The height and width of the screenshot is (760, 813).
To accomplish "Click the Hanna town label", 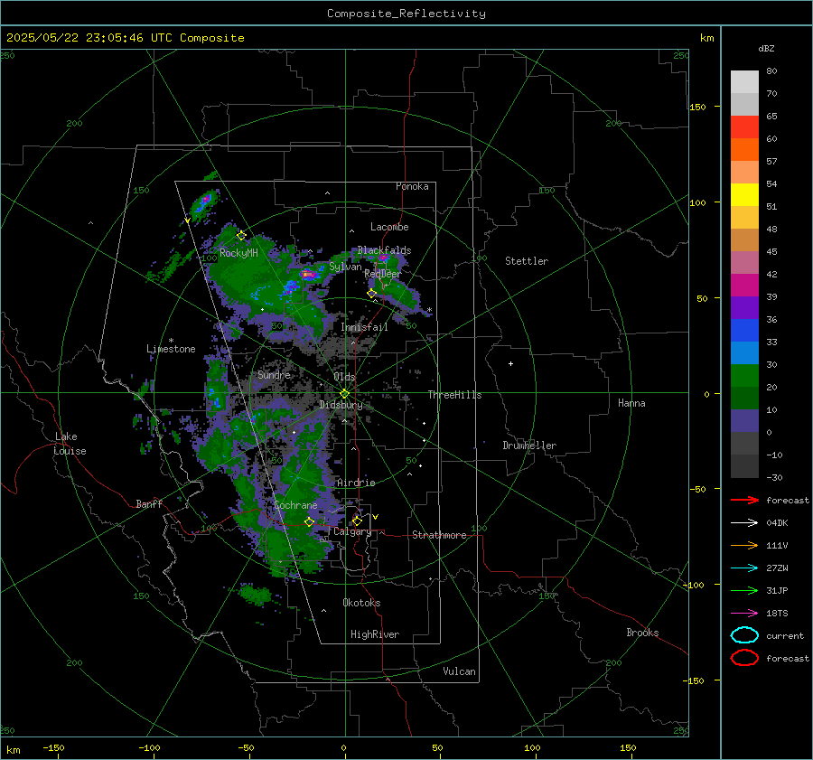I will coord(631,403).
